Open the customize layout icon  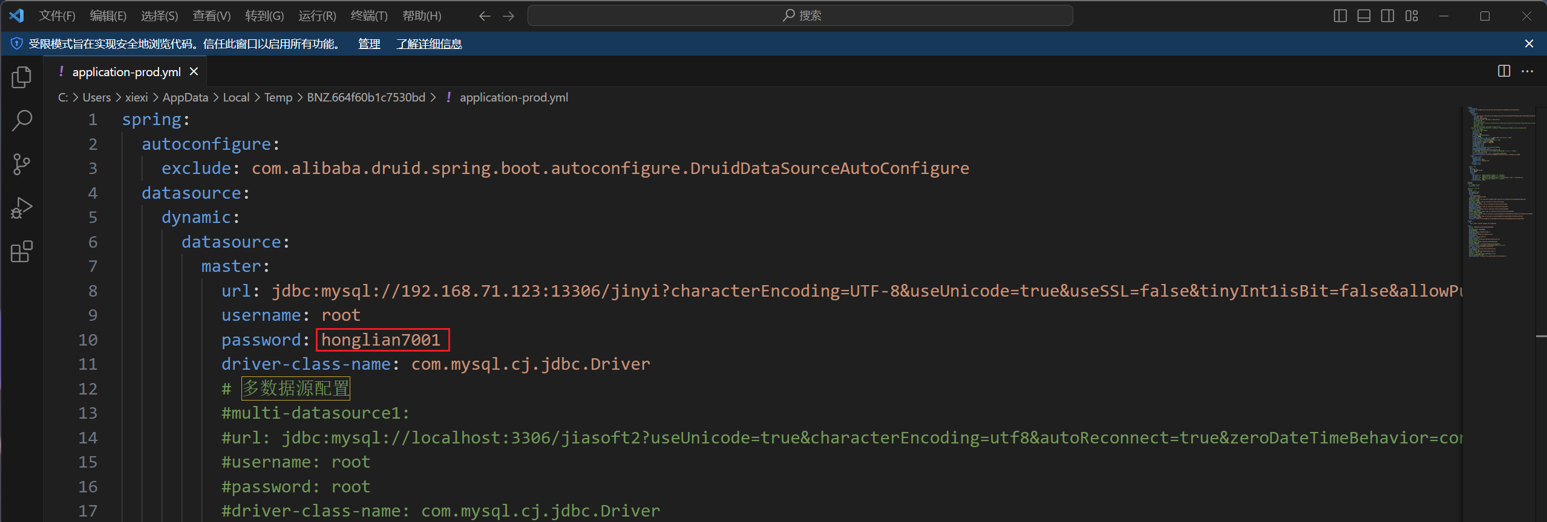1411,16
